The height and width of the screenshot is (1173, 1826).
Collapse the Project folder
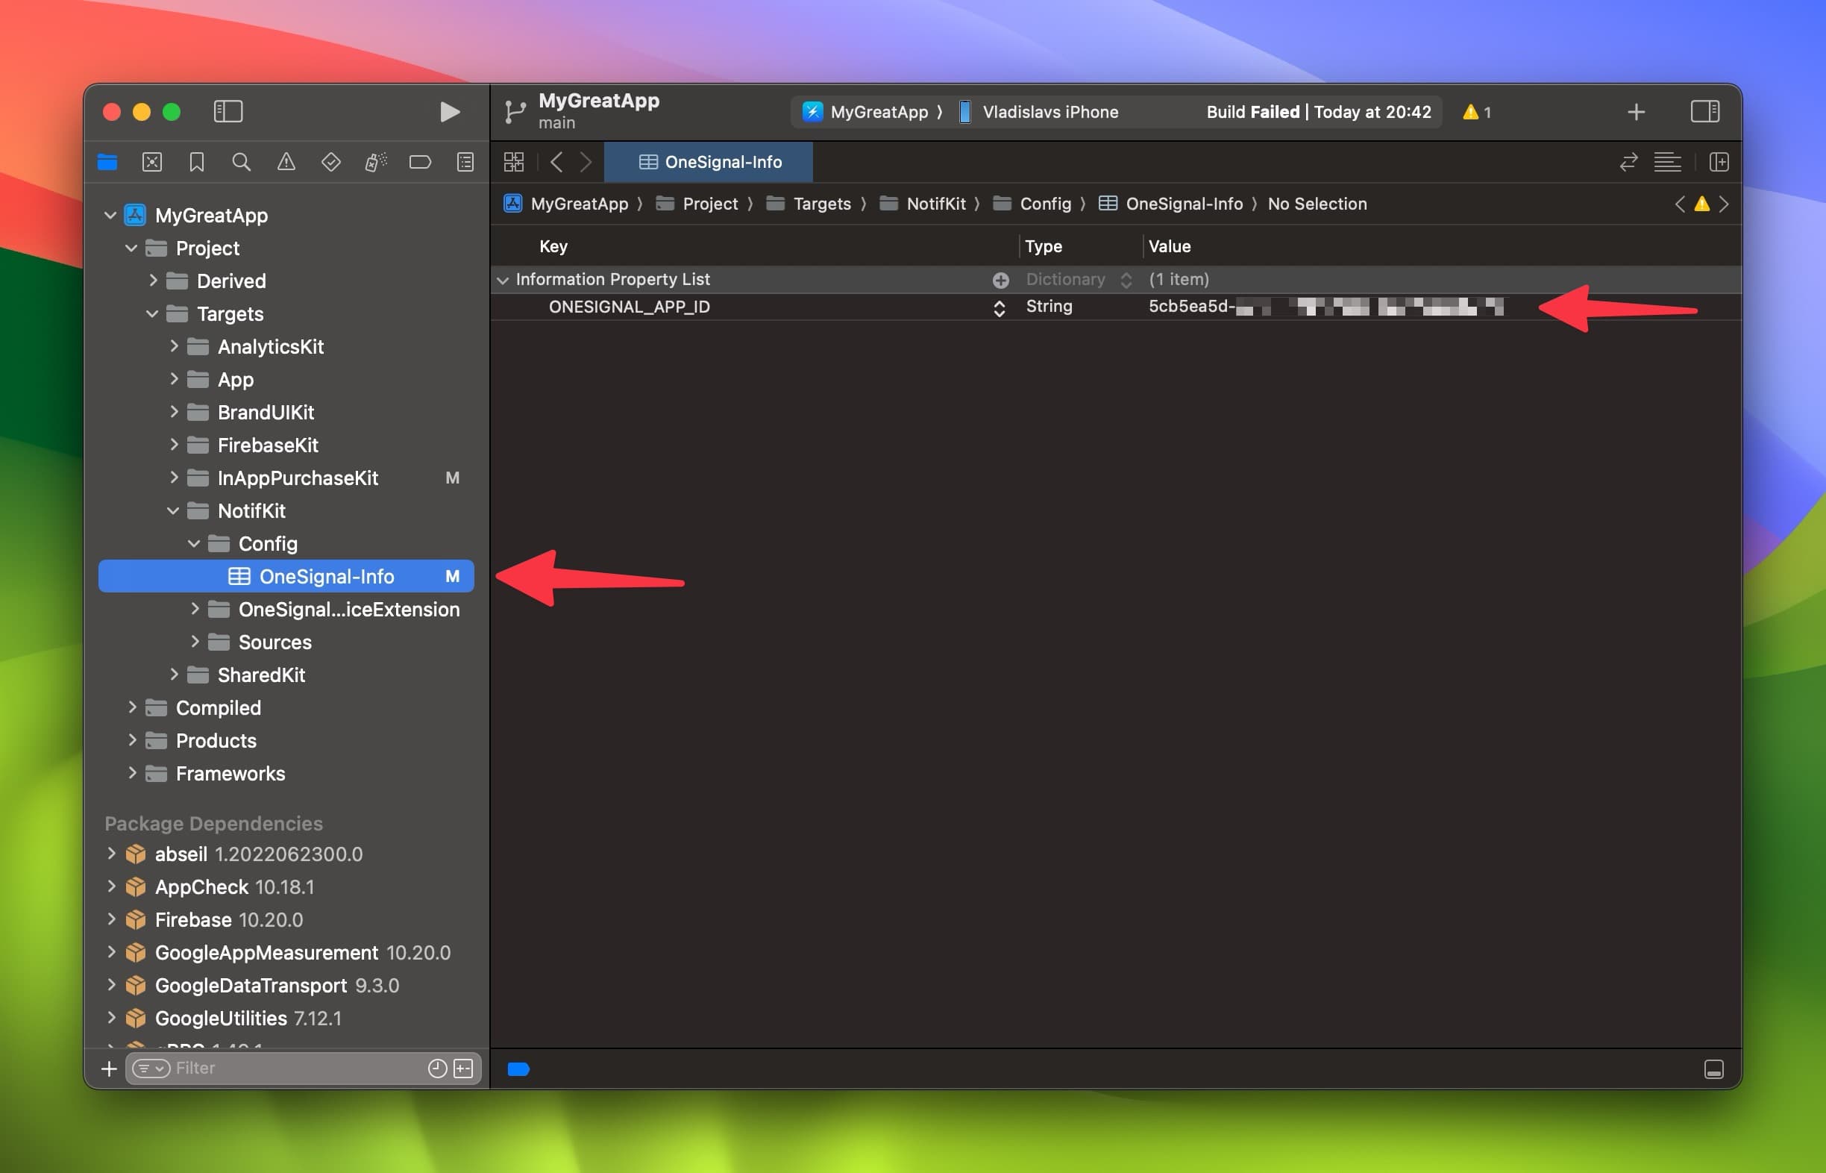coord(131,248)
